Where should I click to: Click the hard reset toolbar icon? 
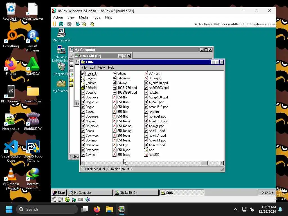point(61,24)
